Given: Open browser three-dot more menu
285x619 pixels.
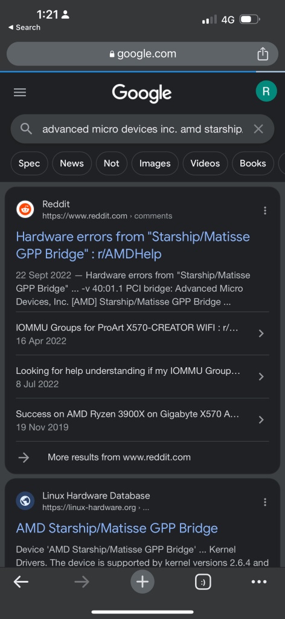Looking at the screenshot, I should (259, 581).
